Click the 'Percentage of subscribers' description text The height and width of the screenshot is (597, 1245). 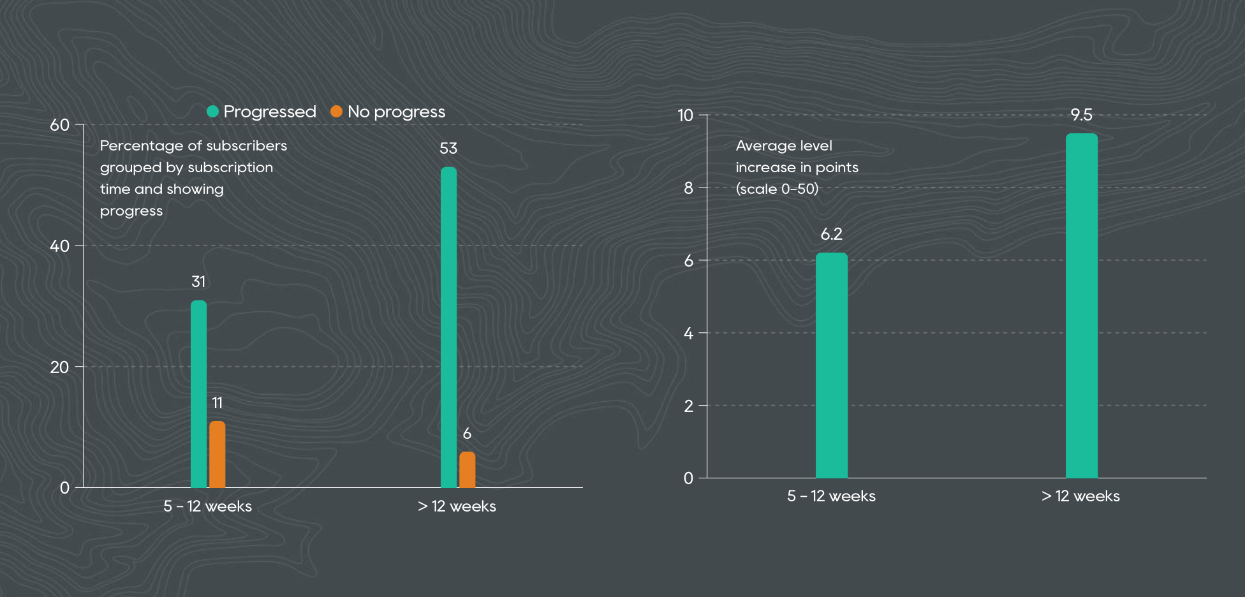[x=193, y=178]
